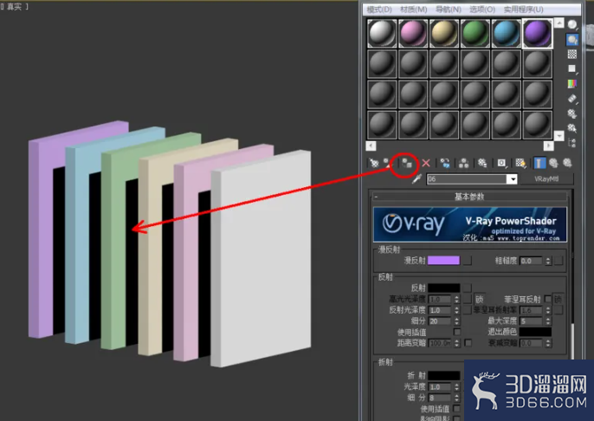Click Assign Material to Selection icon
This screenshot has height=421, width=594.
click(407, 164)
